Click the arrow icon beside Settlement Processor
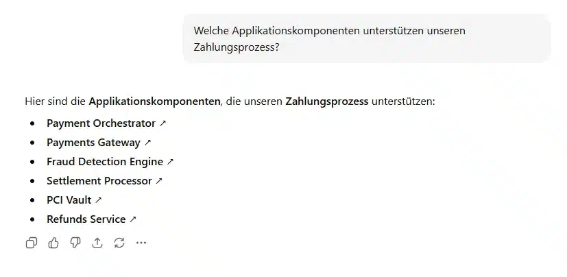Viewport: 567px width, 277px height. click(159, 181)
